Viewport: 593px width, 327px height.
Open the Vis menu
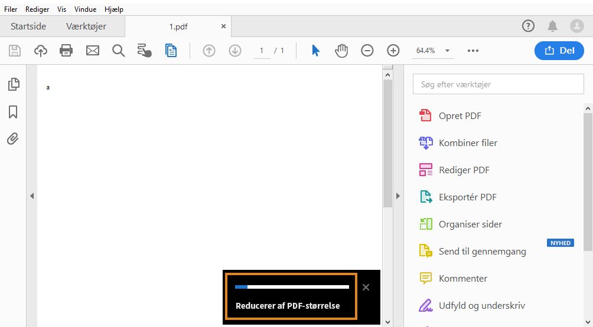61,9
